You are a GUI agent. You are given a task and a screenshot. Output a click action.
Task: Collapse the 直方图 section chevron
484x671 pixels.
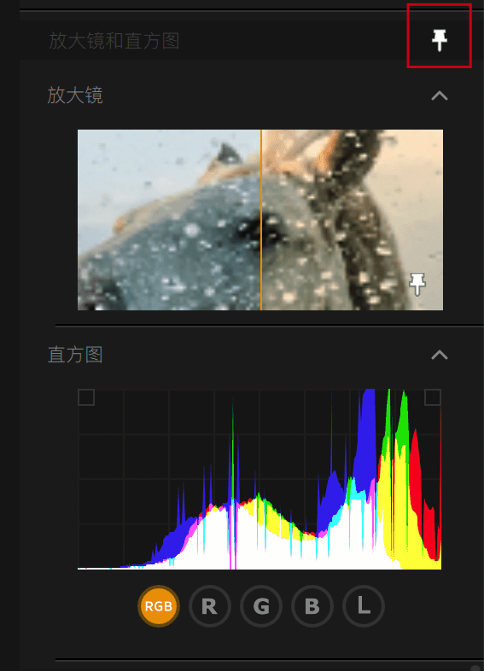440,355
